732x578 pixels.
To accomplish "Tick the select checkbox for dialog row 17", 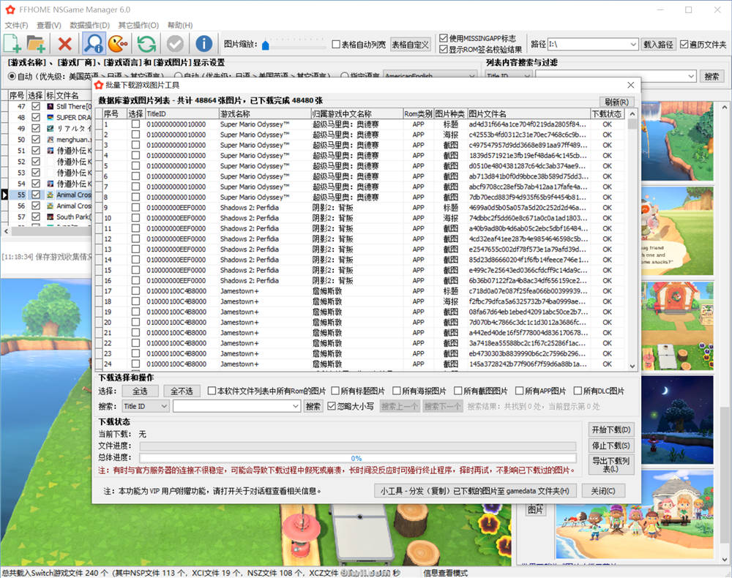I will pos(135,291).
